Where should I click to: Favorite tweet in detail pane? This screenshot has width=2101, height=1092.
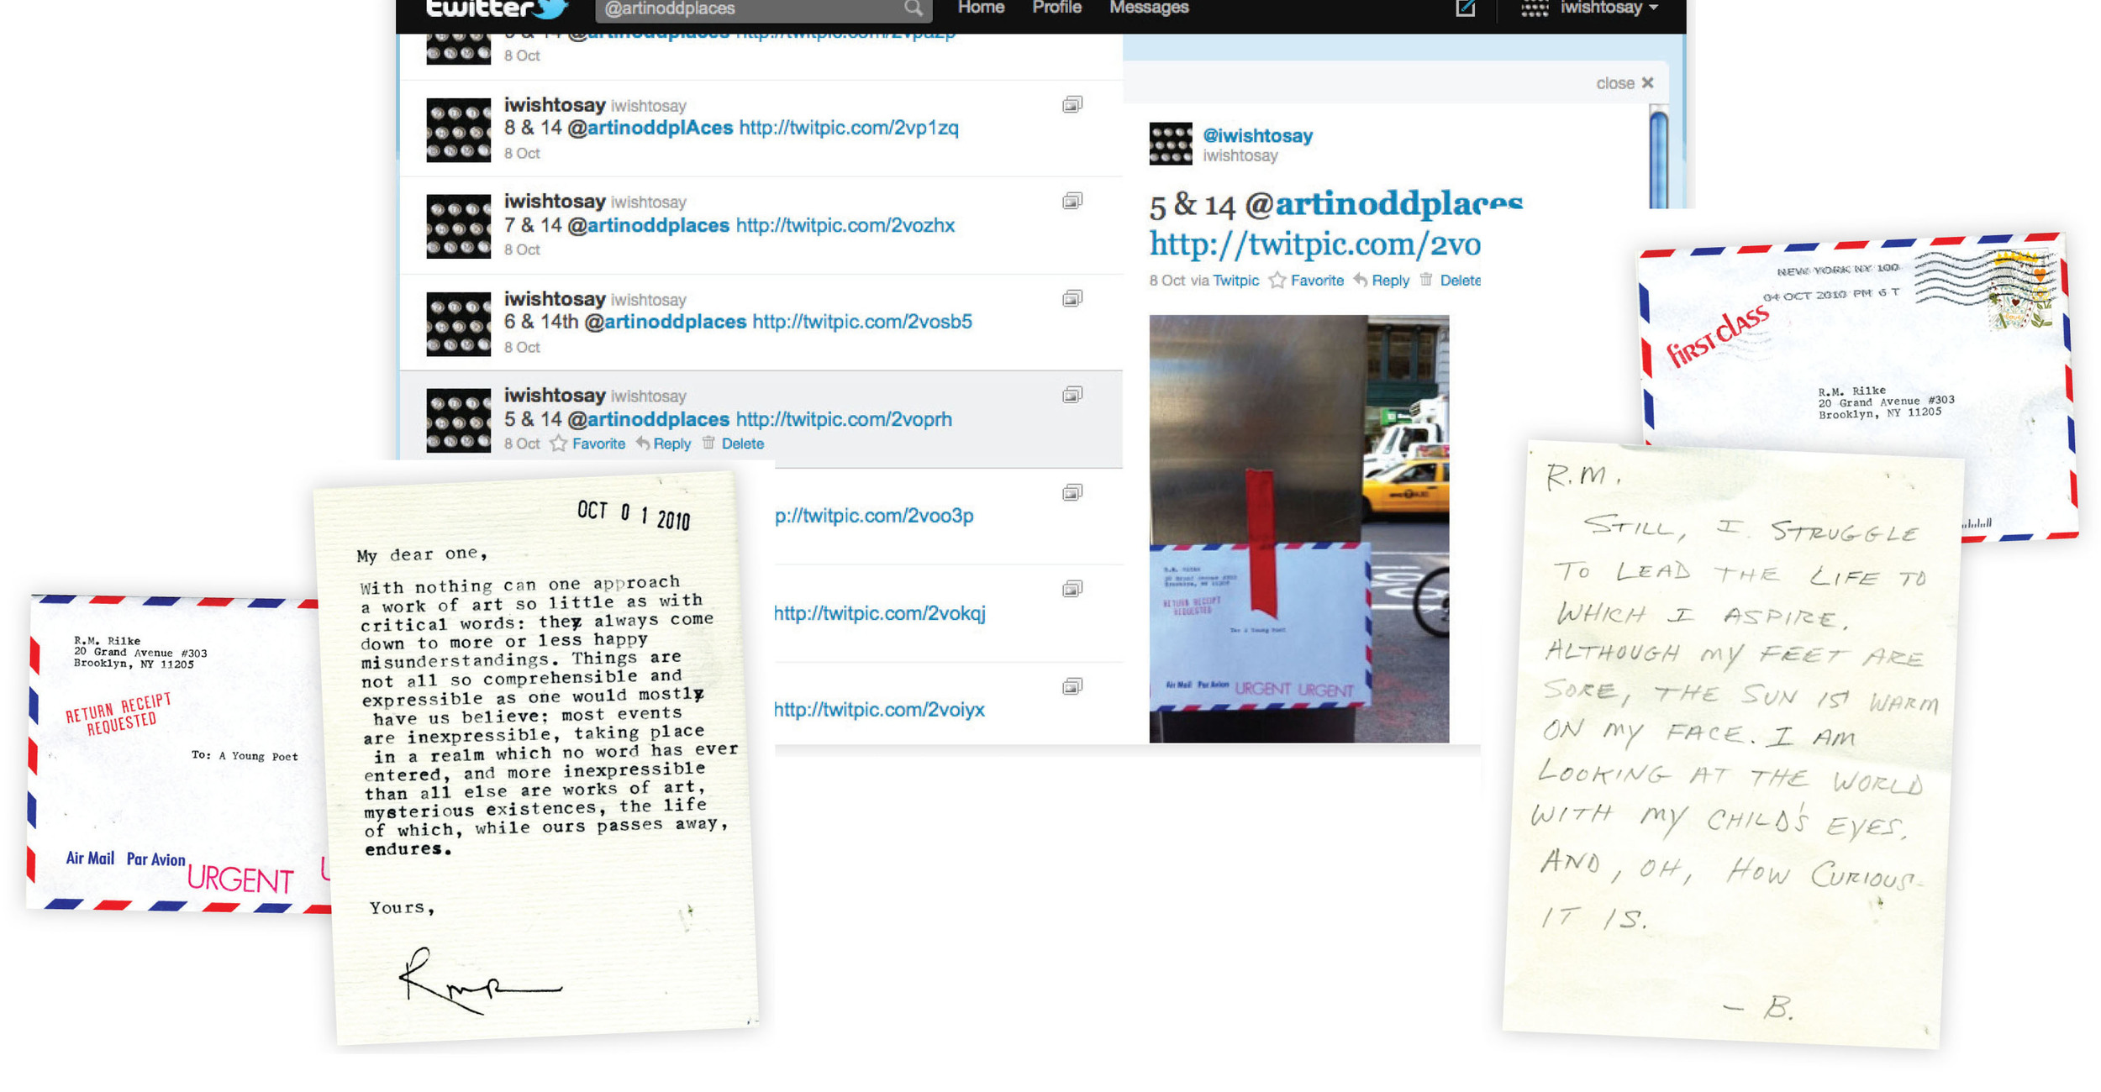(1317, 281)
